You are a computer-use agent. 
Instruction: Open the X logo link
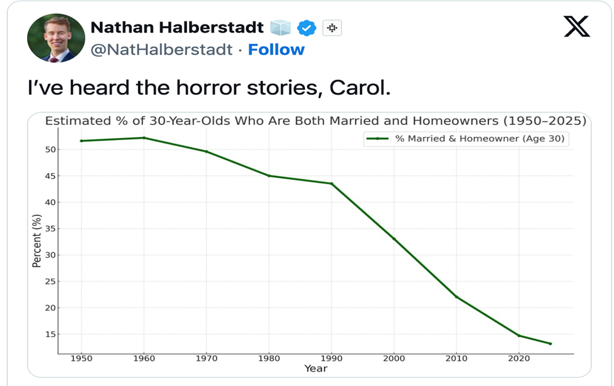[577, 26]
